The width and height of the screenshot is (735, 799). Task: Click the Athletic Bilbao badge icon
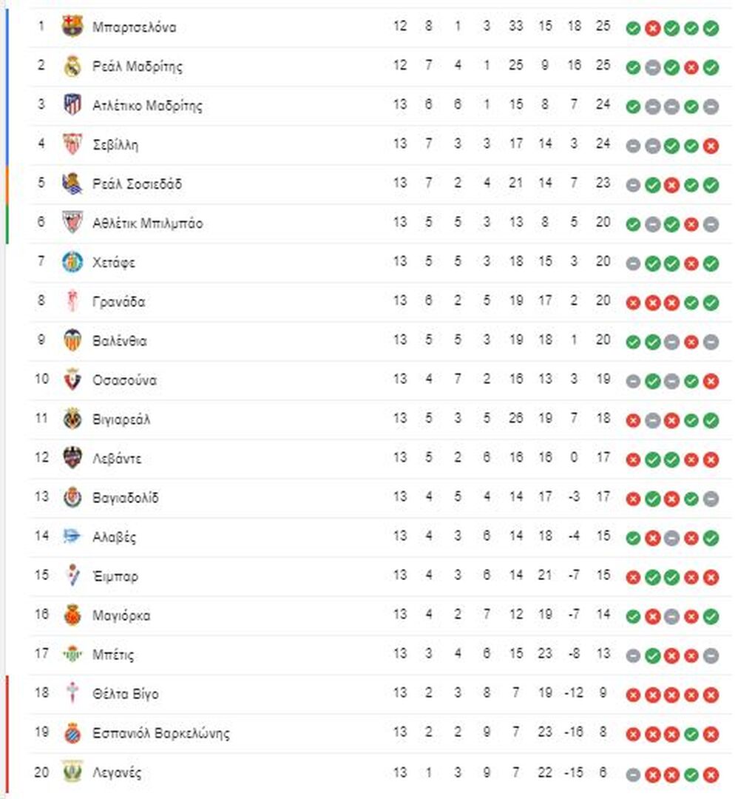(x=72, y=223)
